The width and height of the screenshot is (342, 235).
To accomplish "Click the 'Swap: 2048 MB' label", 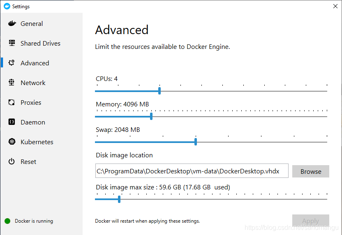I will click(x=118, y=130).
